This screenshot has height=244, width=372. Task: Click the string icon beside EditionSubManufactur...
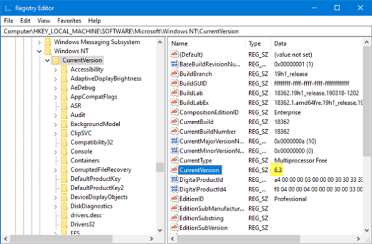[x=174, y=208]
